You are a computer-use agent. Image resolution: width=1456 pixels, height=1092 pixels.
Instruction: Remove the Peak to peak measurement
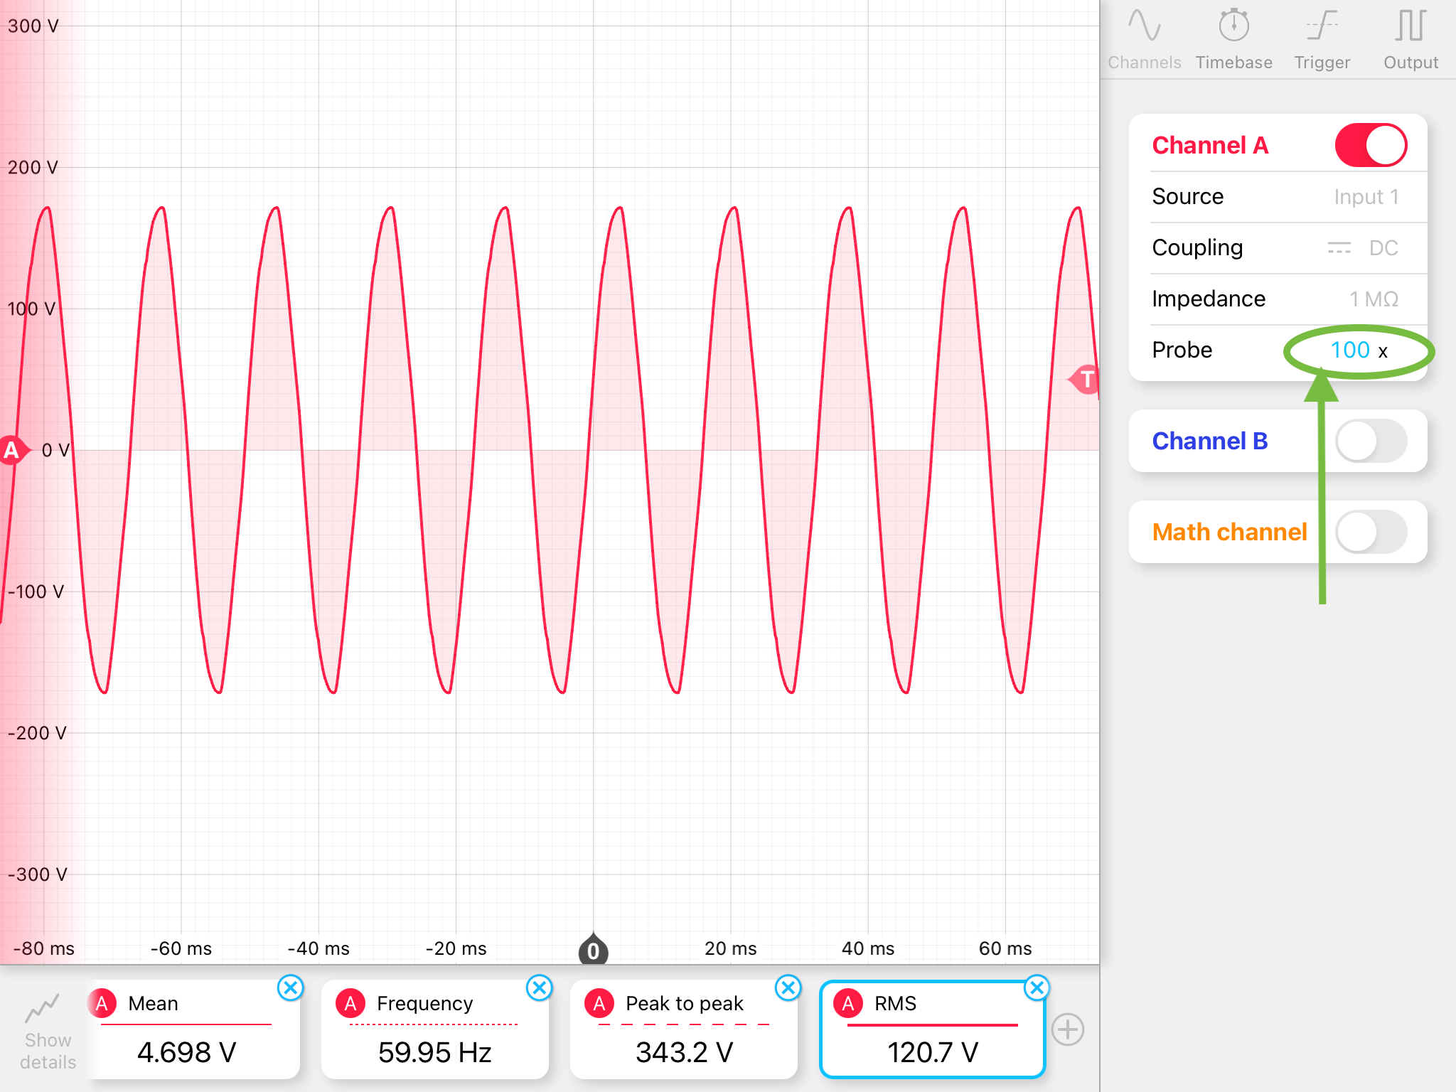pos(788,987)
